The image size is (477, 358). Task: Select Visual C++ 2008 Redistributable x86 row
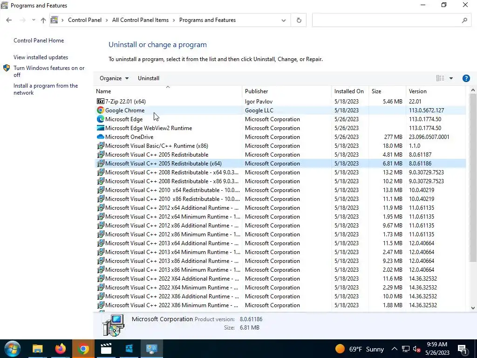pyautogui.click(x=280, y=181)
